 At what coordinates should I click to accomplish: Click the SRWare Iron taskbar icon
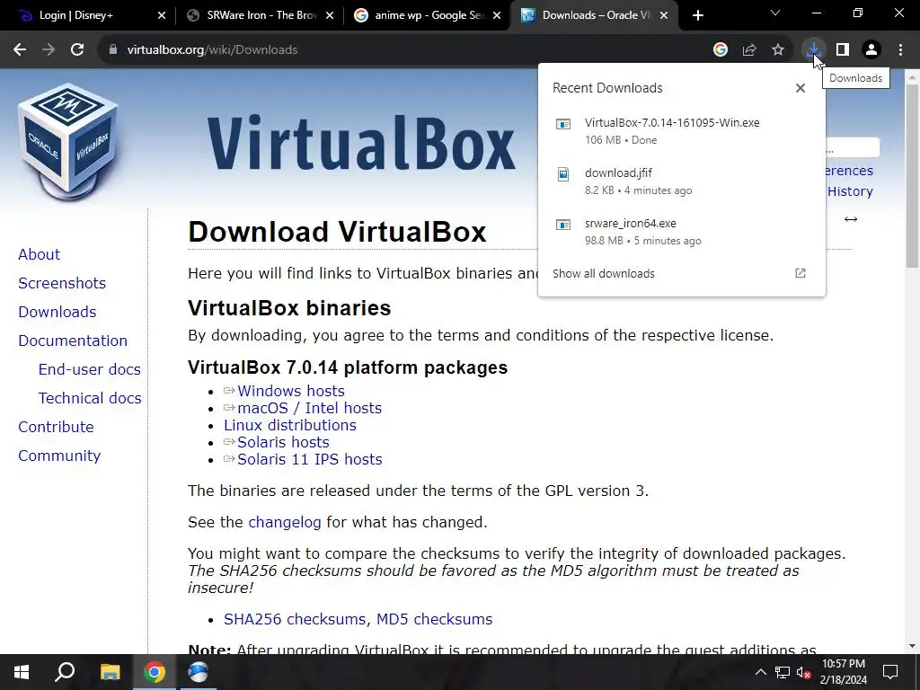pyautogui.click(x=199, y=672)
